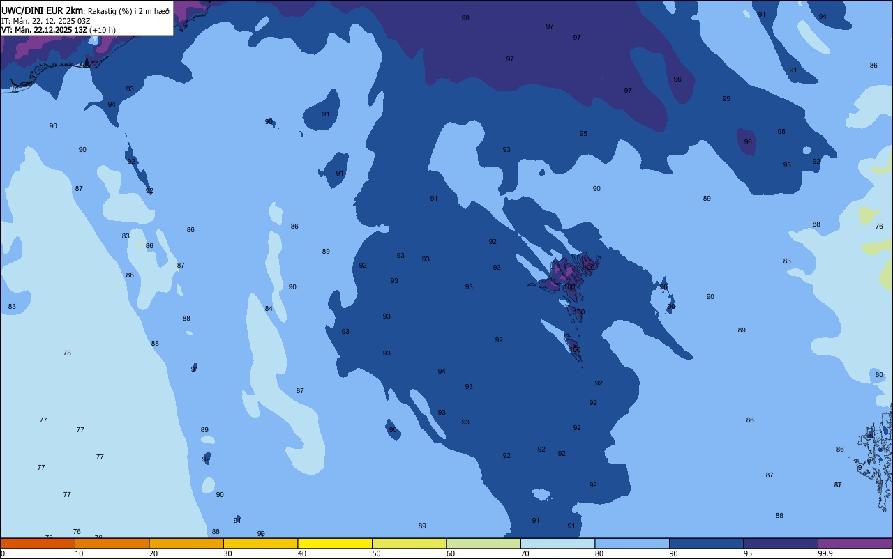Select the "50" legend scale label
The height and width of the screenshot is (559, 893).
376,553
